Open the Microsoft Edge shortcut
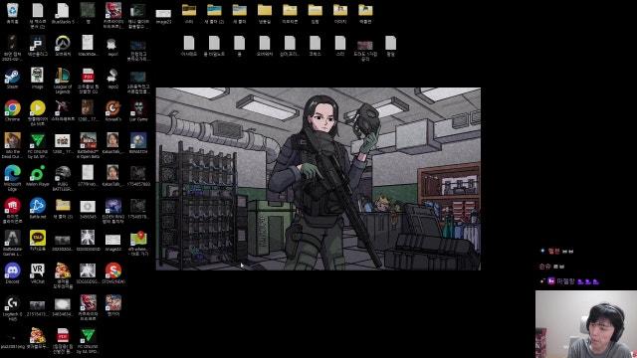The width and height of the screenshot is (637, 358). coord(12,178)
